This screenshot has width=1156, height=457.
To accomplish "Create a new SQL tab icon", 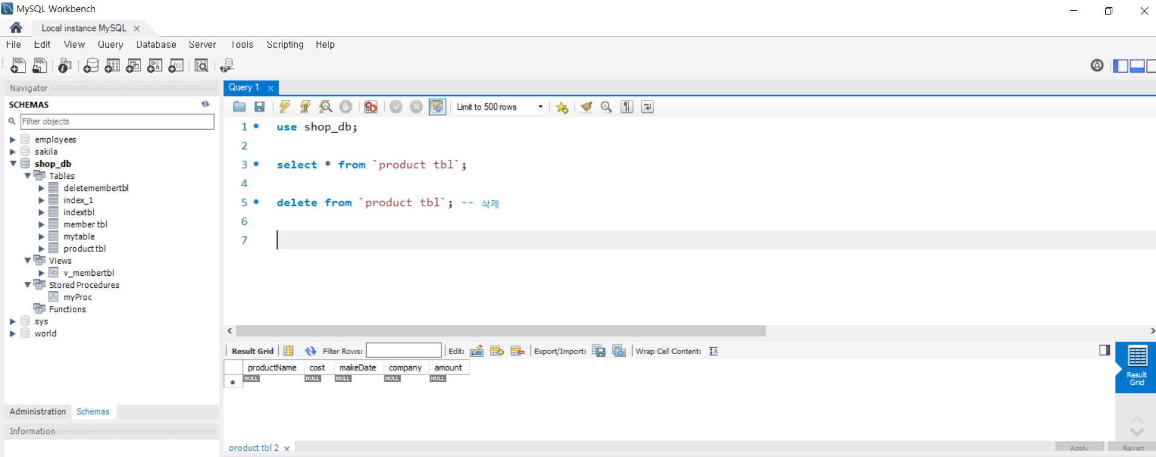I will 18,65.
